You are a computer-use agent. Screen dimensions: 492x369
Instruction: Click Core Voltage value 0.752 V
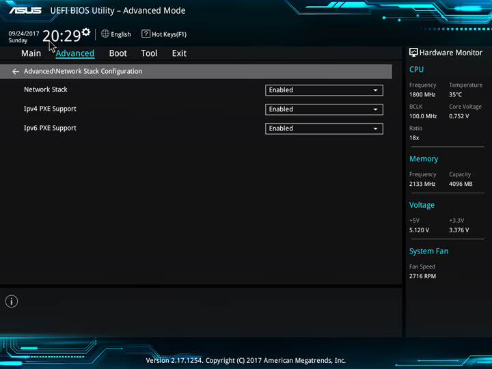click(x=459, y=116)
